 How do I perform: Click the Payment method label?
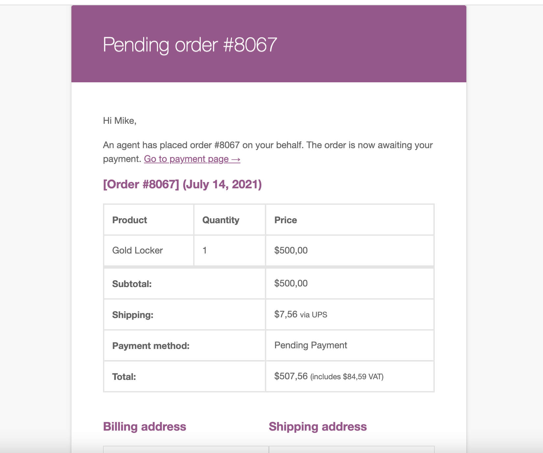pyautogui.click(x=151, y=346)
